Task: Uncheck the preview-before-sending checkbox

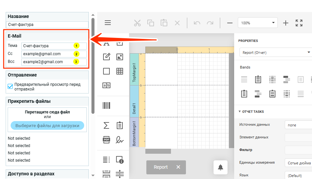Action: click(x=10, y=87)
